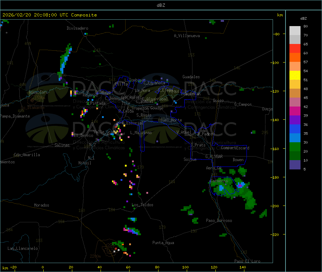Click the magenta 39-42 dBZ color swatch
322x272 pixels.
click(x=295, y=111)
